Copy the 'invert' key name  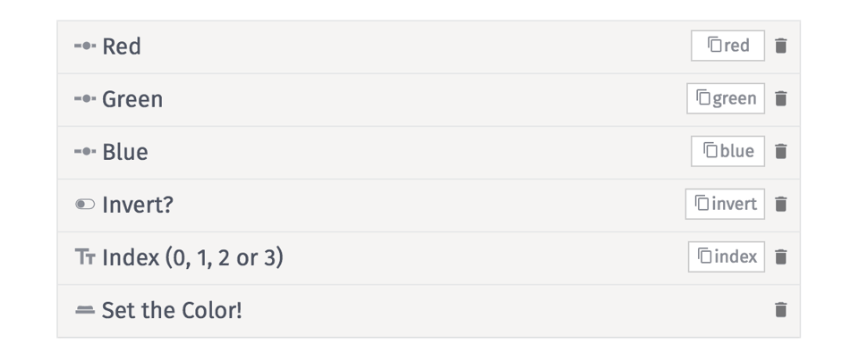(725, 204)
